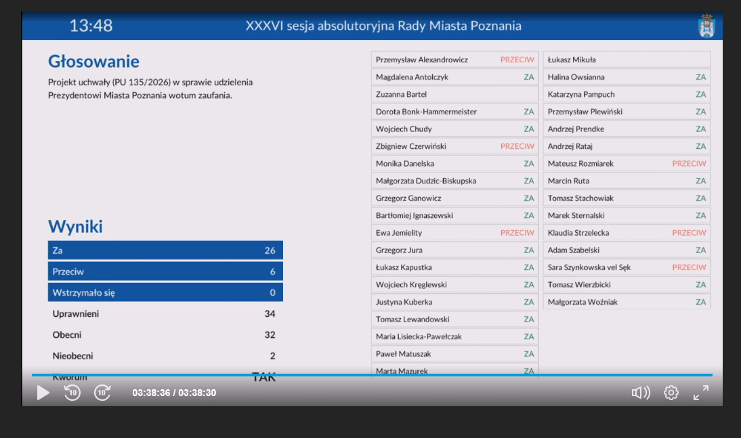Select the 'Wstrzymało się' result row
Viewport: 741px width, 438px height.
point(165,292)
